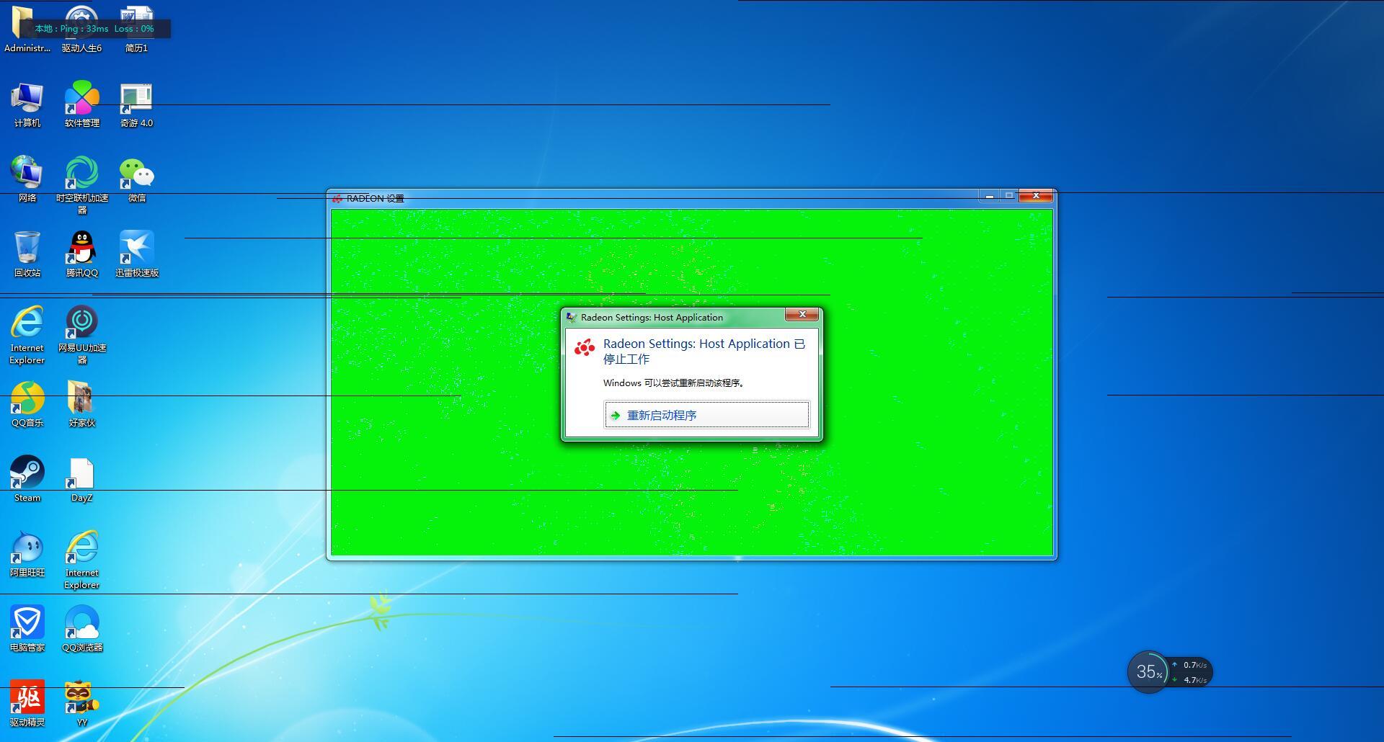The height and width of the screenshot is (742, 1384).
Task: Open the 驱动人生6 desktop icon
Action: click(x=81, y=27)
